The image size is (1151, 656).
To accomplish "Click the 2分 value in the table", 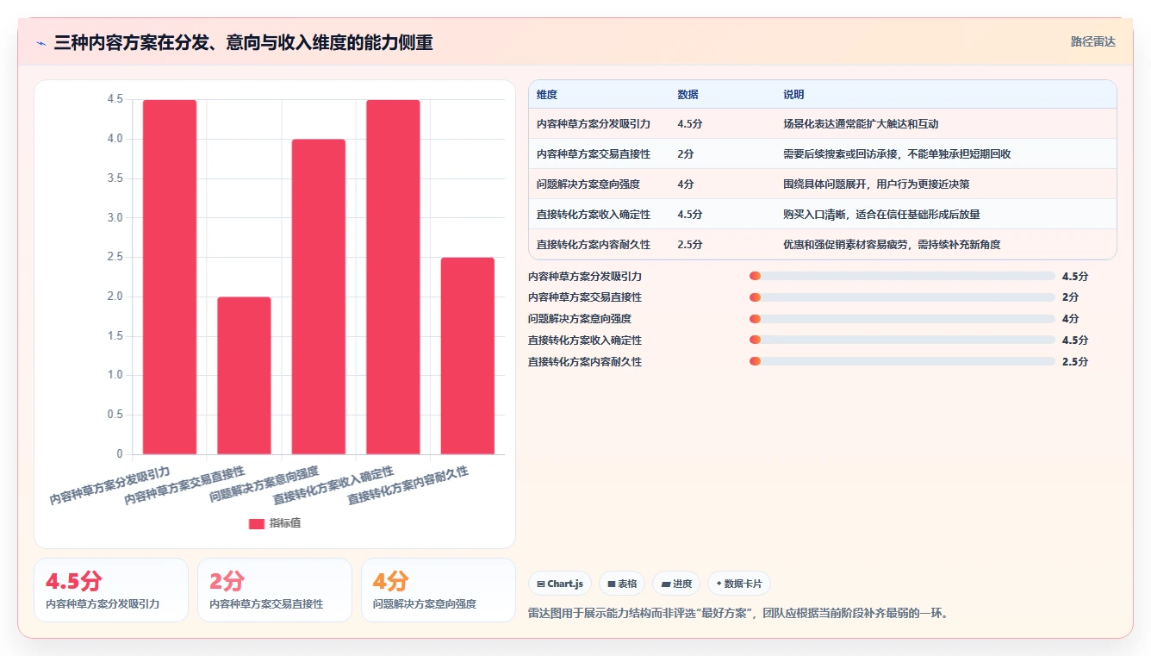I will (686, 154).
